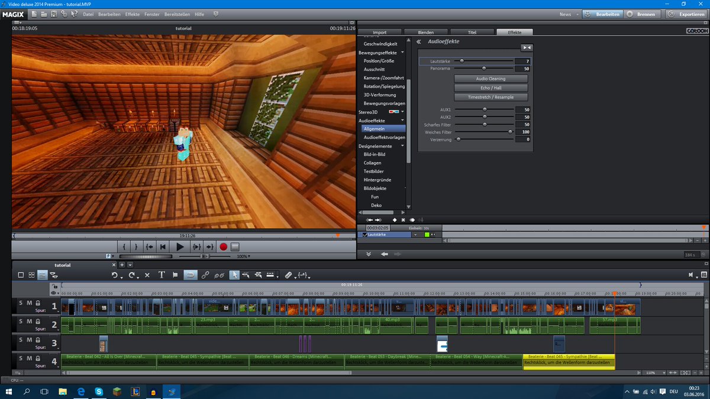This screenshot has width=710, height=399.
Task: Start playback with the Play button
Action: [180, 246]
